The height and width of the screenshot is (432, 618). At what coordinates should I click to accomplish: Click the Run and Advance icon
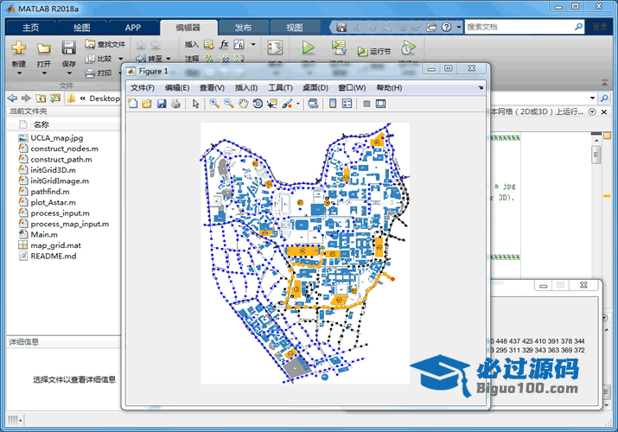coord(339,48)
